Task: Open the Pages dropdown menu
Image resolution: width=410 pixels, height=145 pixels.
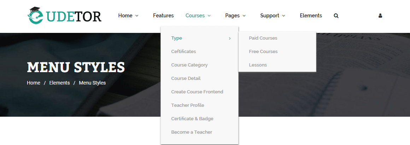Action: (x=235, y=16)
